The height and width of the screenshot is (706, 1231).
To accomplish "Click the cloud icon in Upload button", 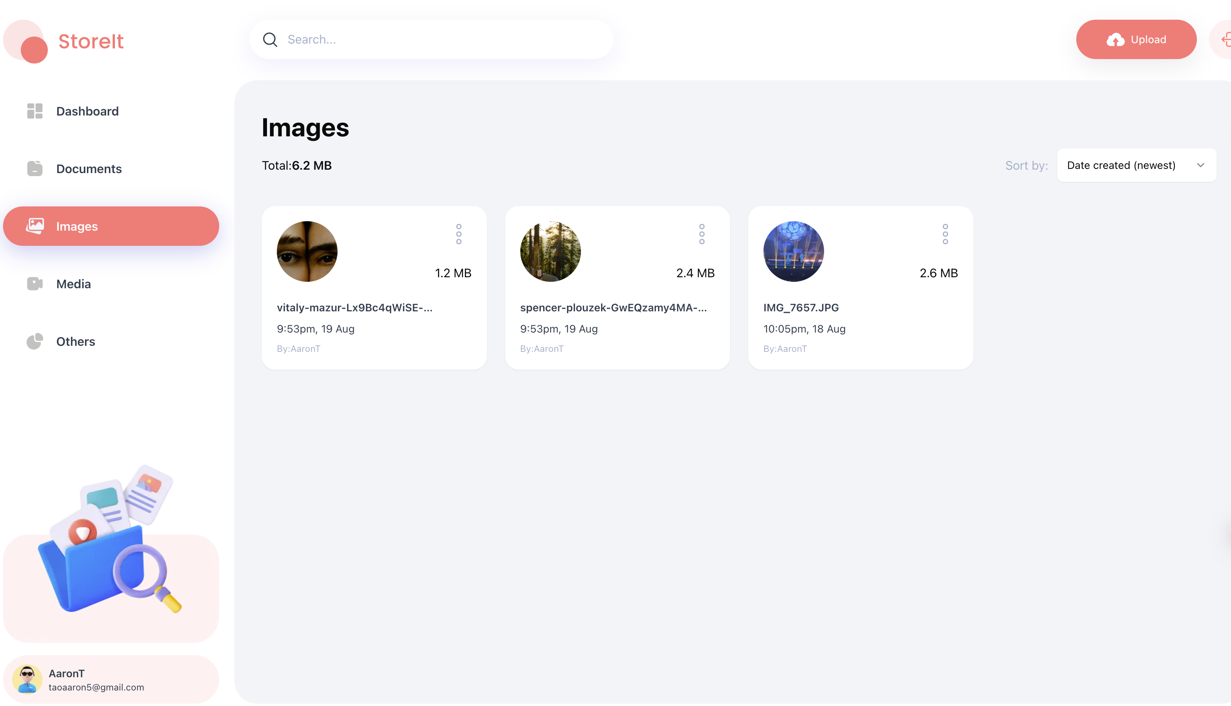I will tap(1115, 40).
